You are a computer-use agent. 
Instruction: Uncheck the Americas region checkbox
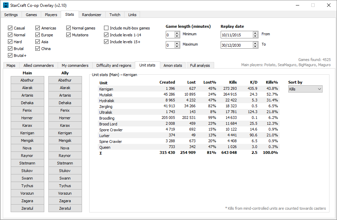click(38, 28)
